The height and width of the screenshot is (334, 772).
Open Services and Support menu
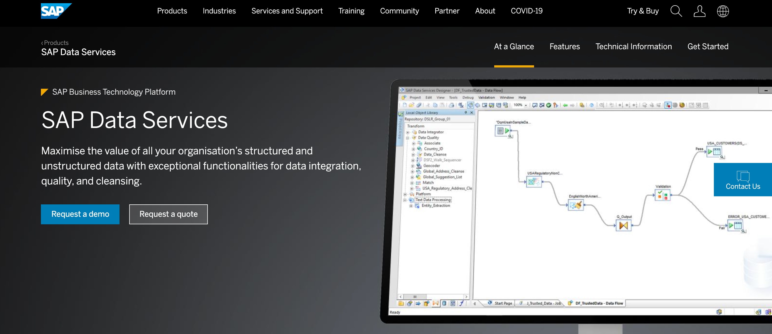coord(287,11)
